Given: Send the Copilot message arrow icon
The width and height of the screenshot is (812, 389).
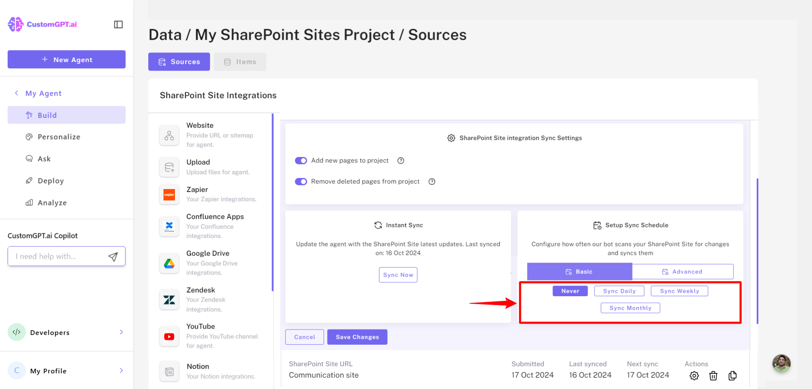Looking at the screenshot, I should tap(113, 257).
